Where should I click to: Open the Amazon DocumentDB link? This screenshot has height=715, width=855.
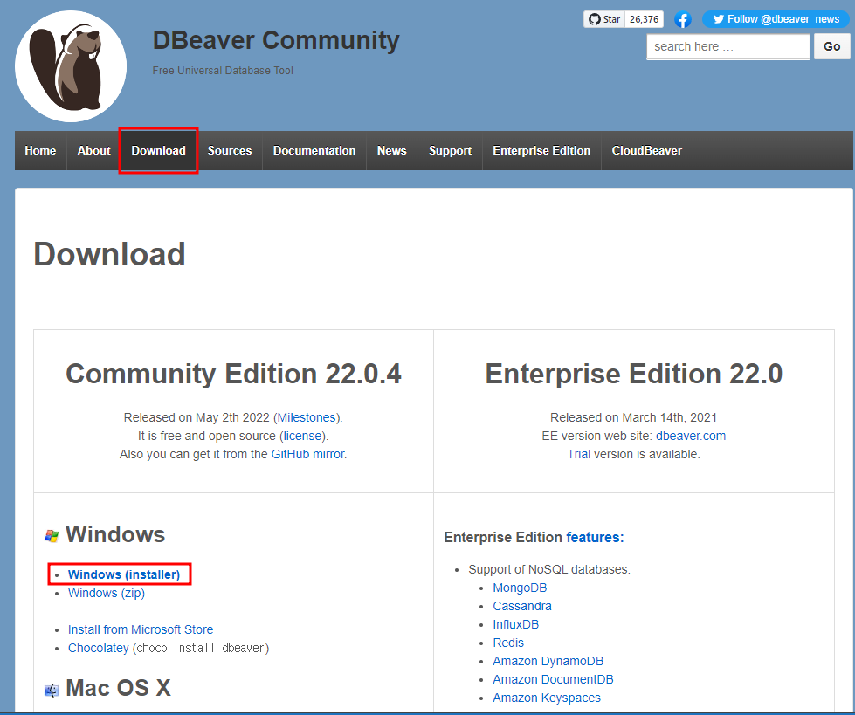tap(553, 679)
